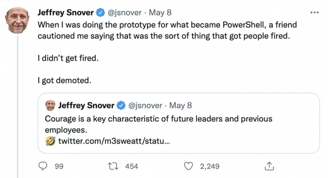This screenshot has height=178, width=328.
Task: Click @jsnover handle in quoted tweet
Action: click(x=145, y=106)
